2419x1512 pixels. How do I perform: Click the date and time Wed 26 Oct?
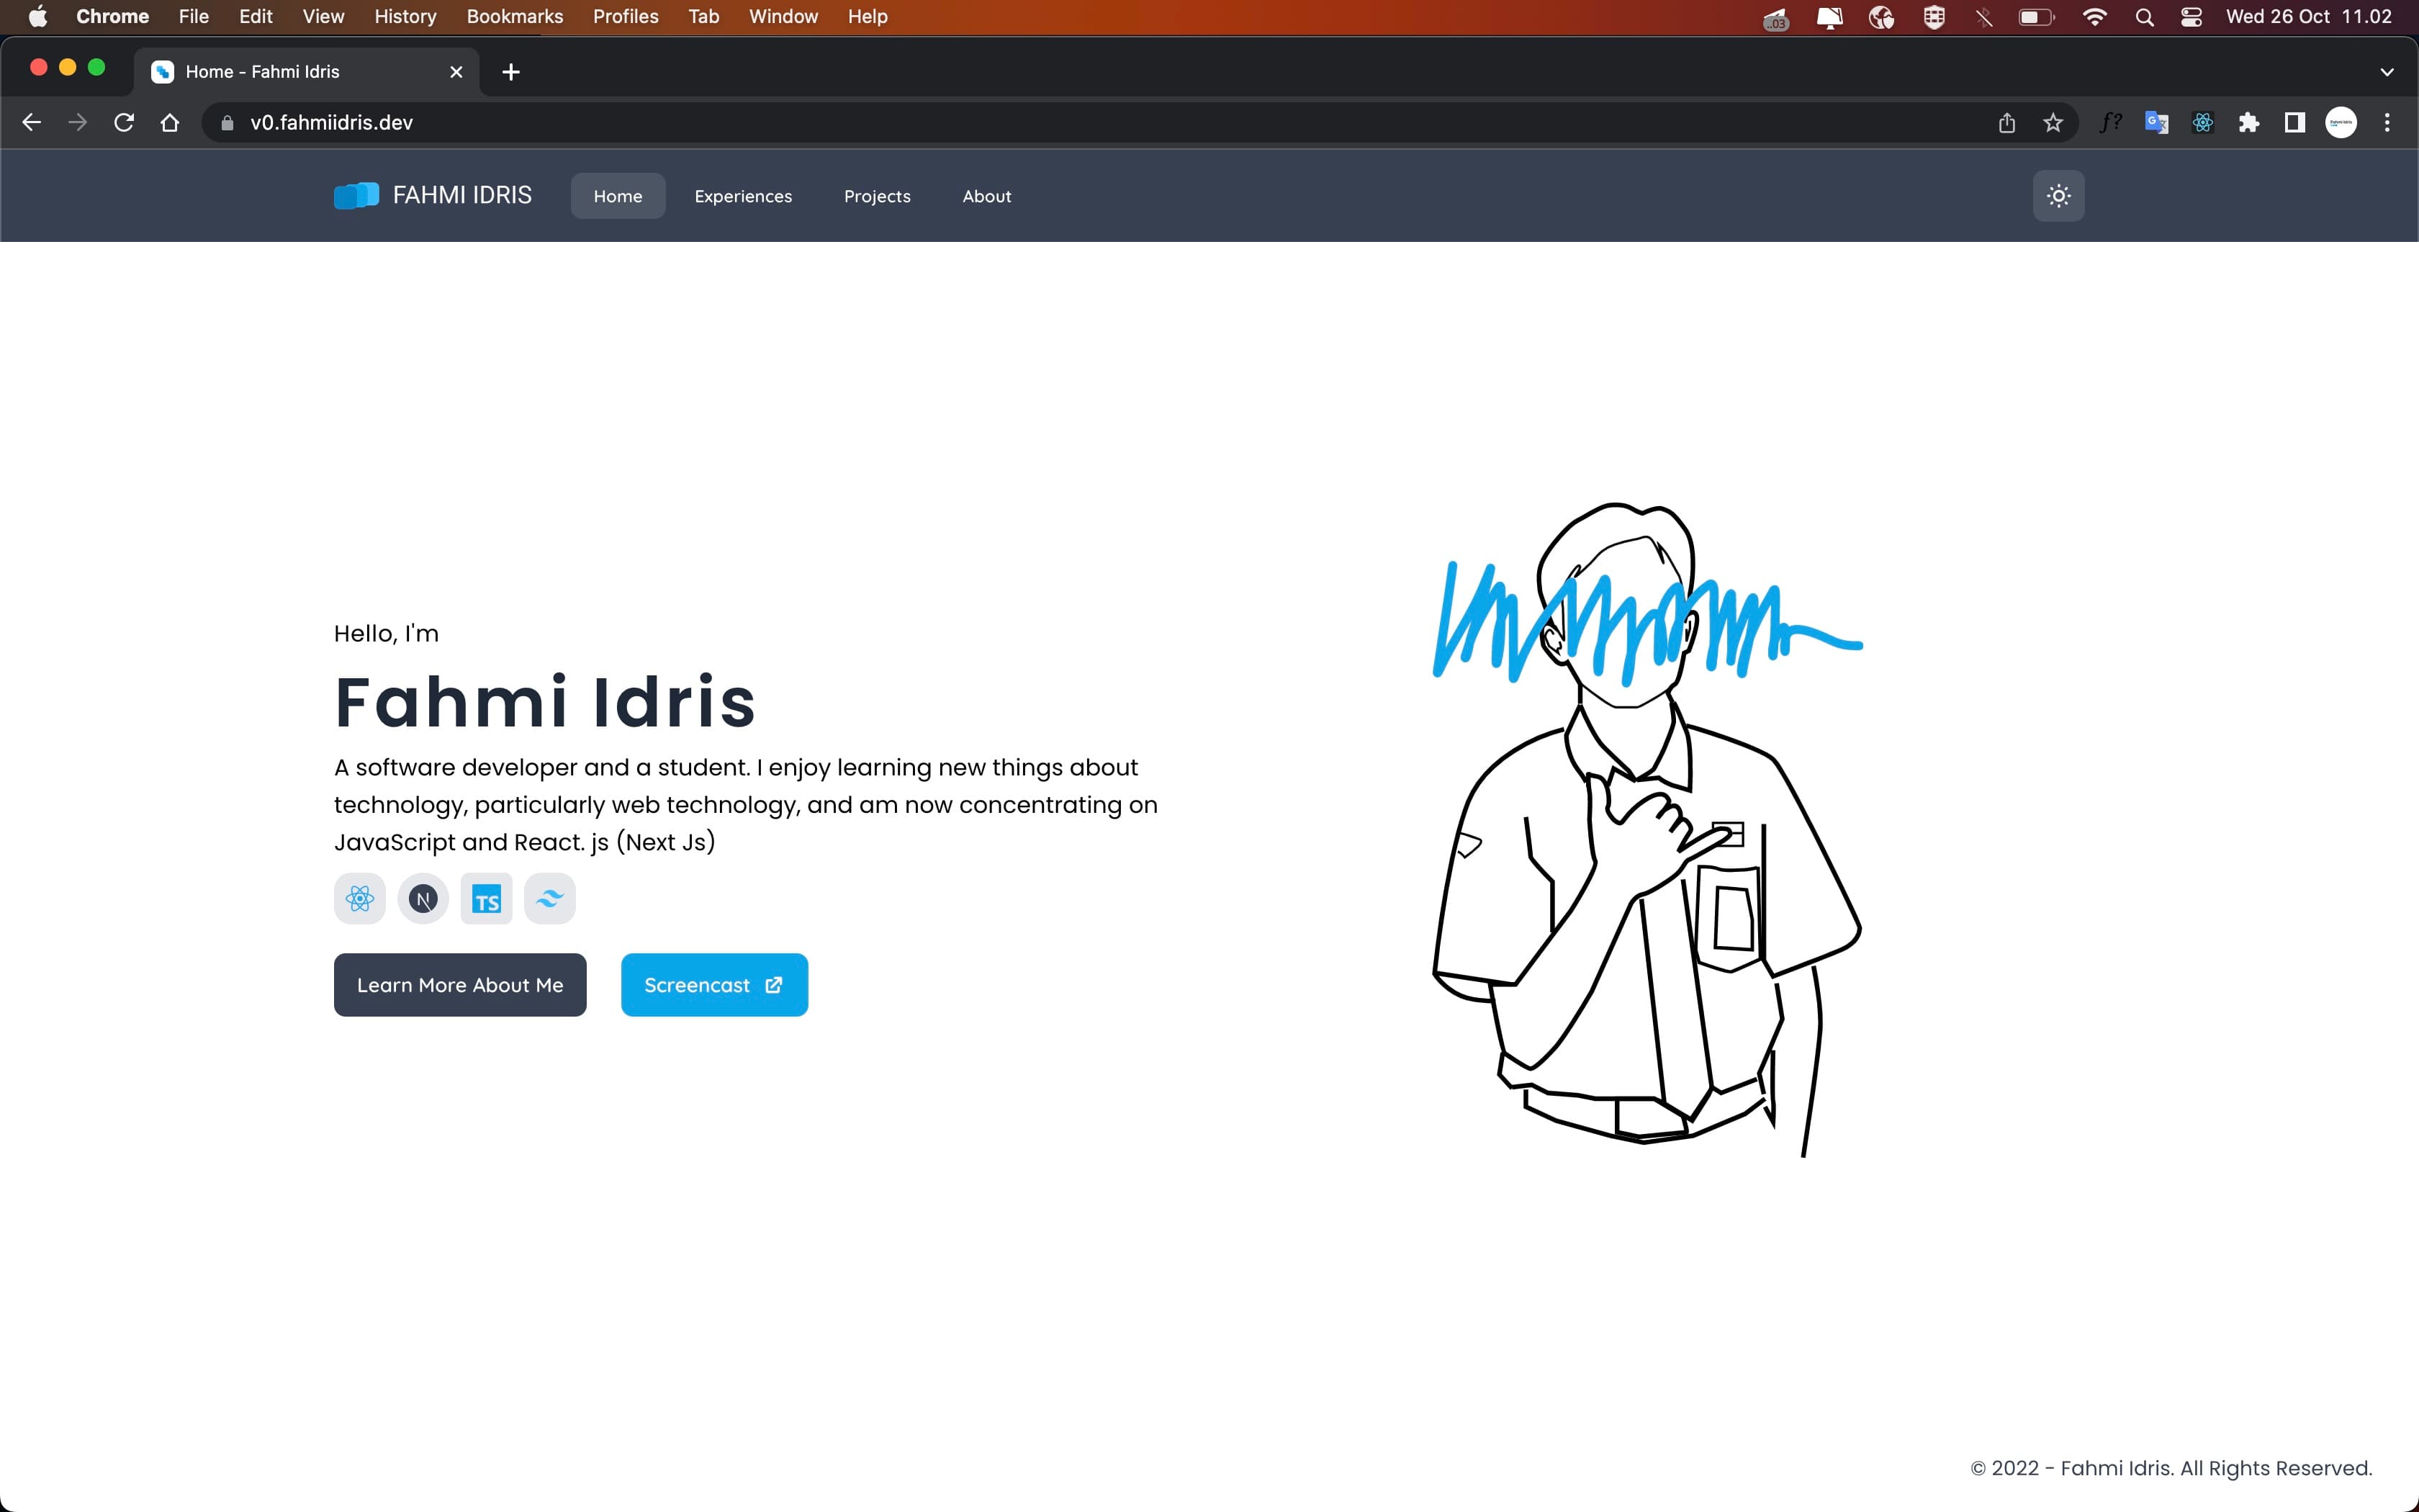2308,16
